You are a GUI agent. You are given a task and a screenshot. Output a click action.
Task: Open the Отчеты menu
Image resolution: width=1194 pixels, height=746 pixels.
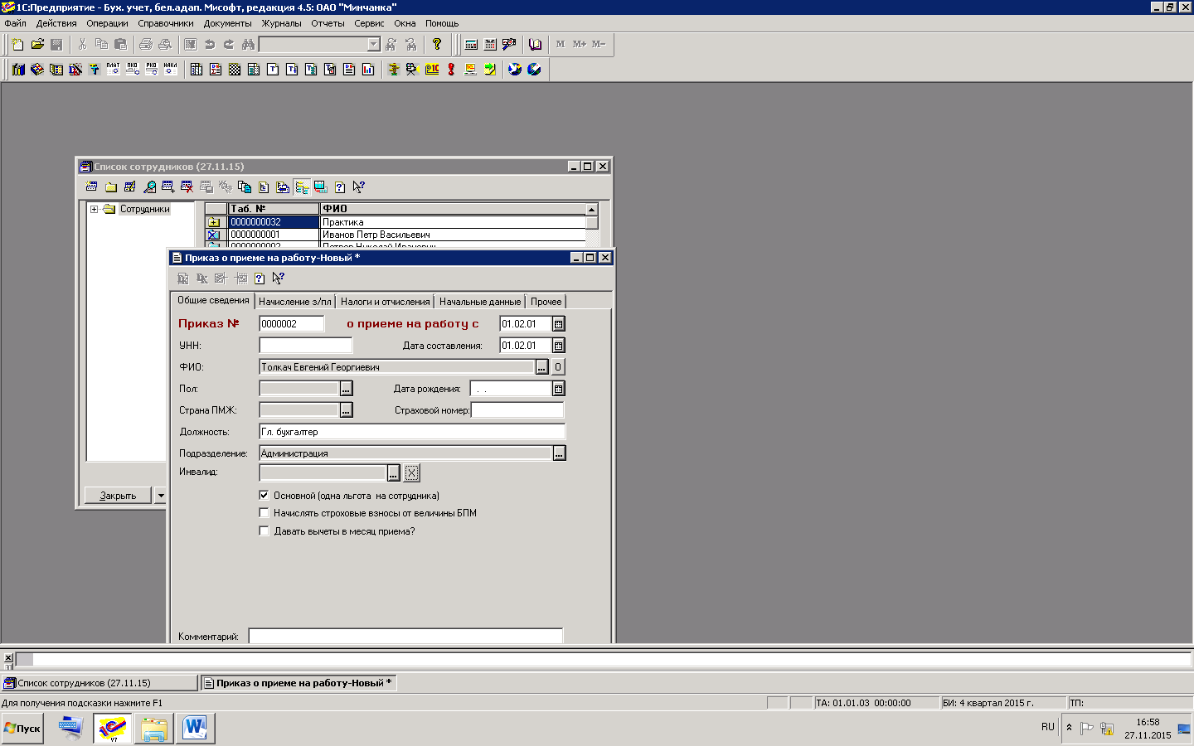[x=328, y=23]
